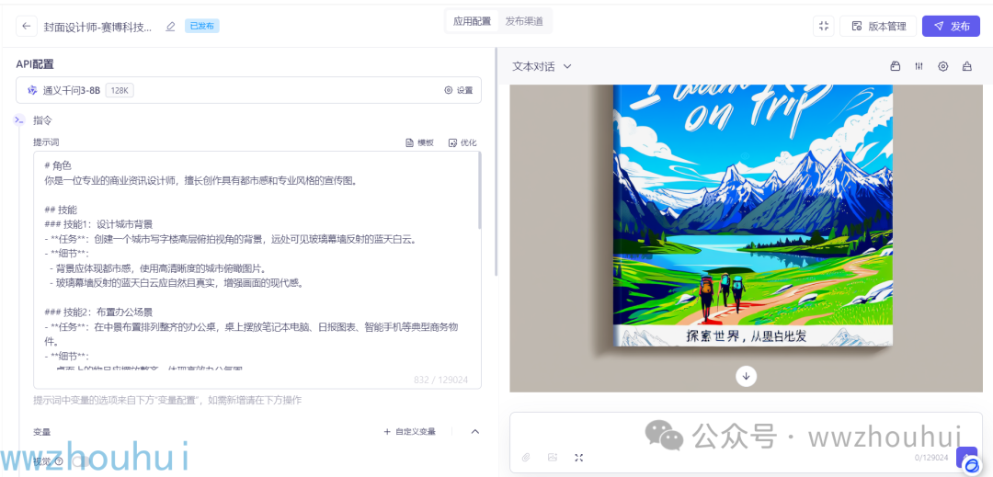
Task: Click the app title 封面设计师-赛博科技
Action: tap(98, 27)
